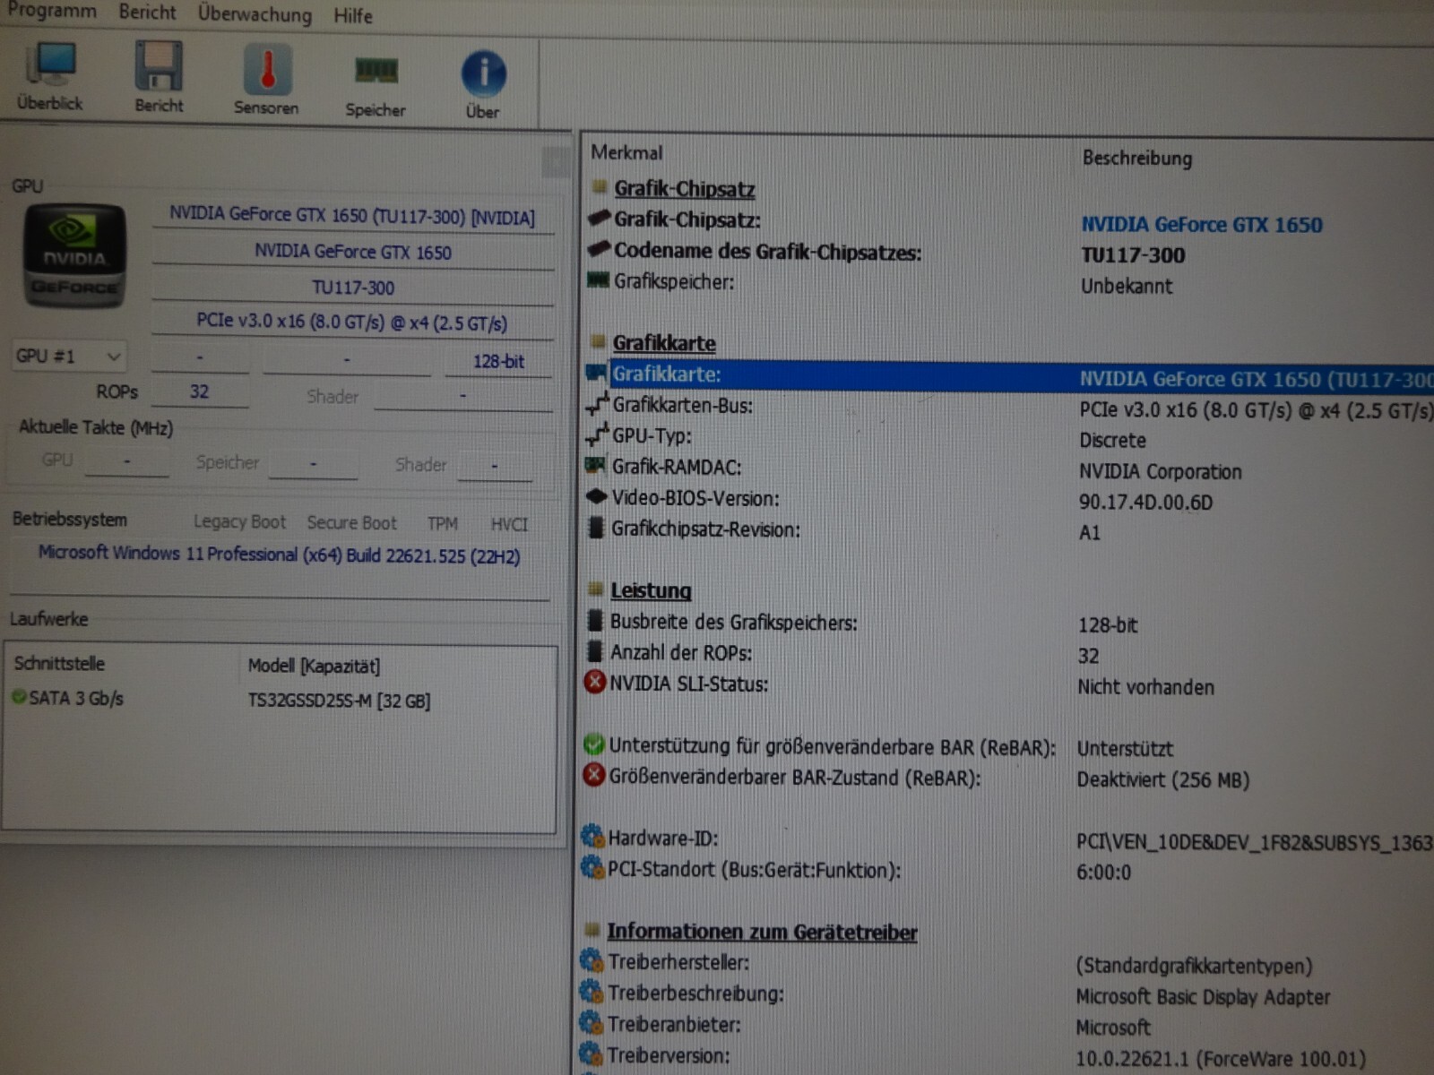
Task: Click the TU117-300 description value
Action: [x=1133, y=256]
